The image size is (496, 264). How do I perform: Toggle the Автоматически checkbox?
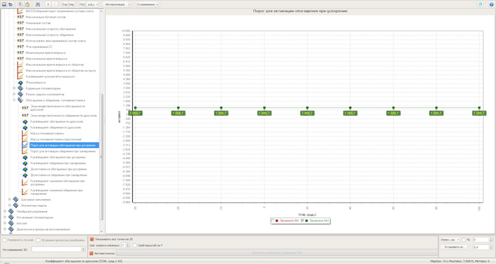[92, 253]
